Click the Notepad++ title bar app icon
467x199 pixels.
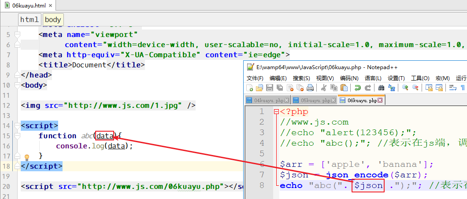pos(250,67)
